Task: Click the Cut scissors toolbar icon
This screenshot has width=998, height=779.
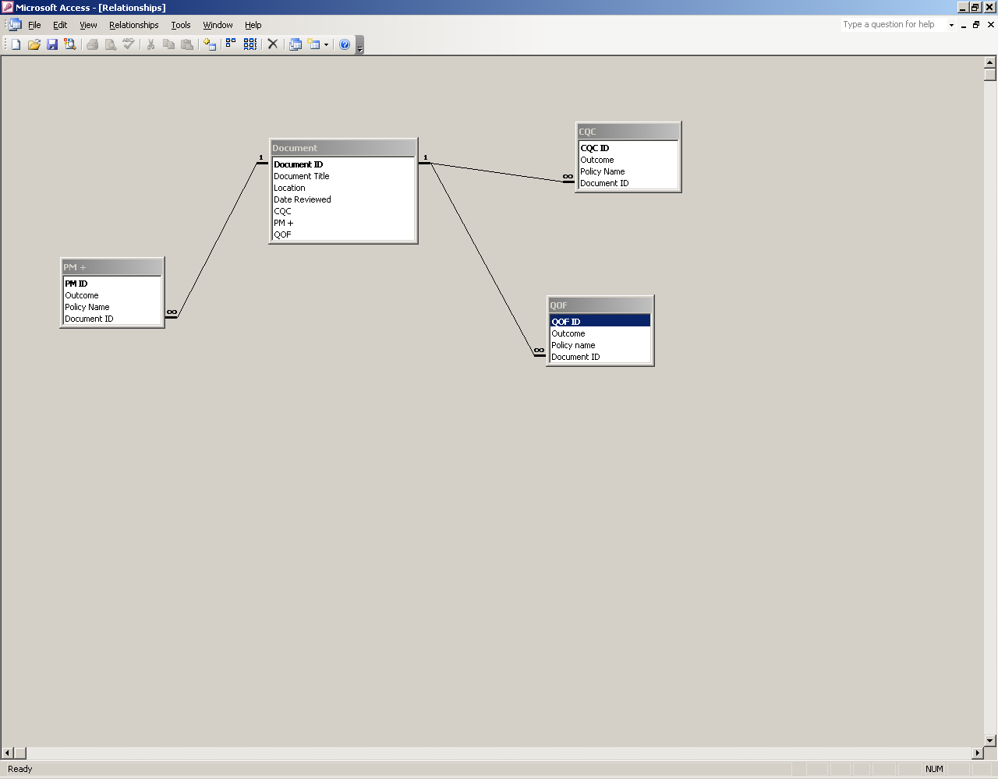Action: pos(150,44)
